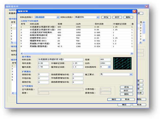Click the 导热系数 column header
The image size is (160, 119).
click(103, 24)
